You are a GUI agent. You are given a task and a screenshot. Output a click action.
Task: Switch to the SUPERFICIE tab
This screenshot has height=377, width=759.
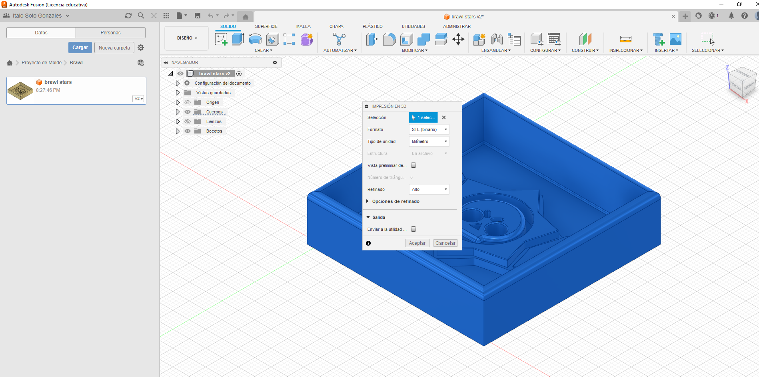(266, 26)
